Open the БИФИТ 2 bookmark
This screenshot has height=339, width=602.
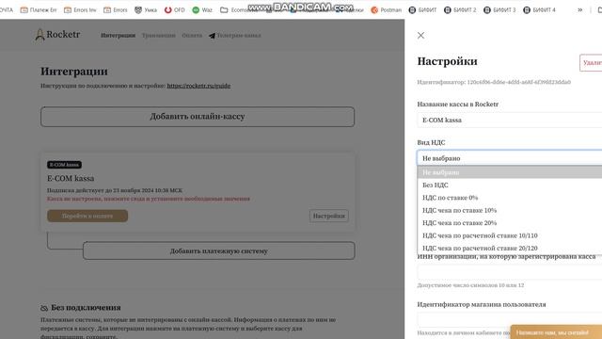(460, 10)
